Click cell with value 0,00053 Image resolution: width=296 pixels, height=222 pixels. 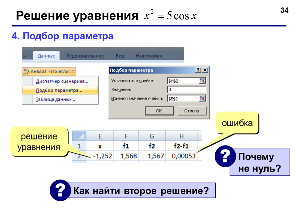(x=181, y=156)
